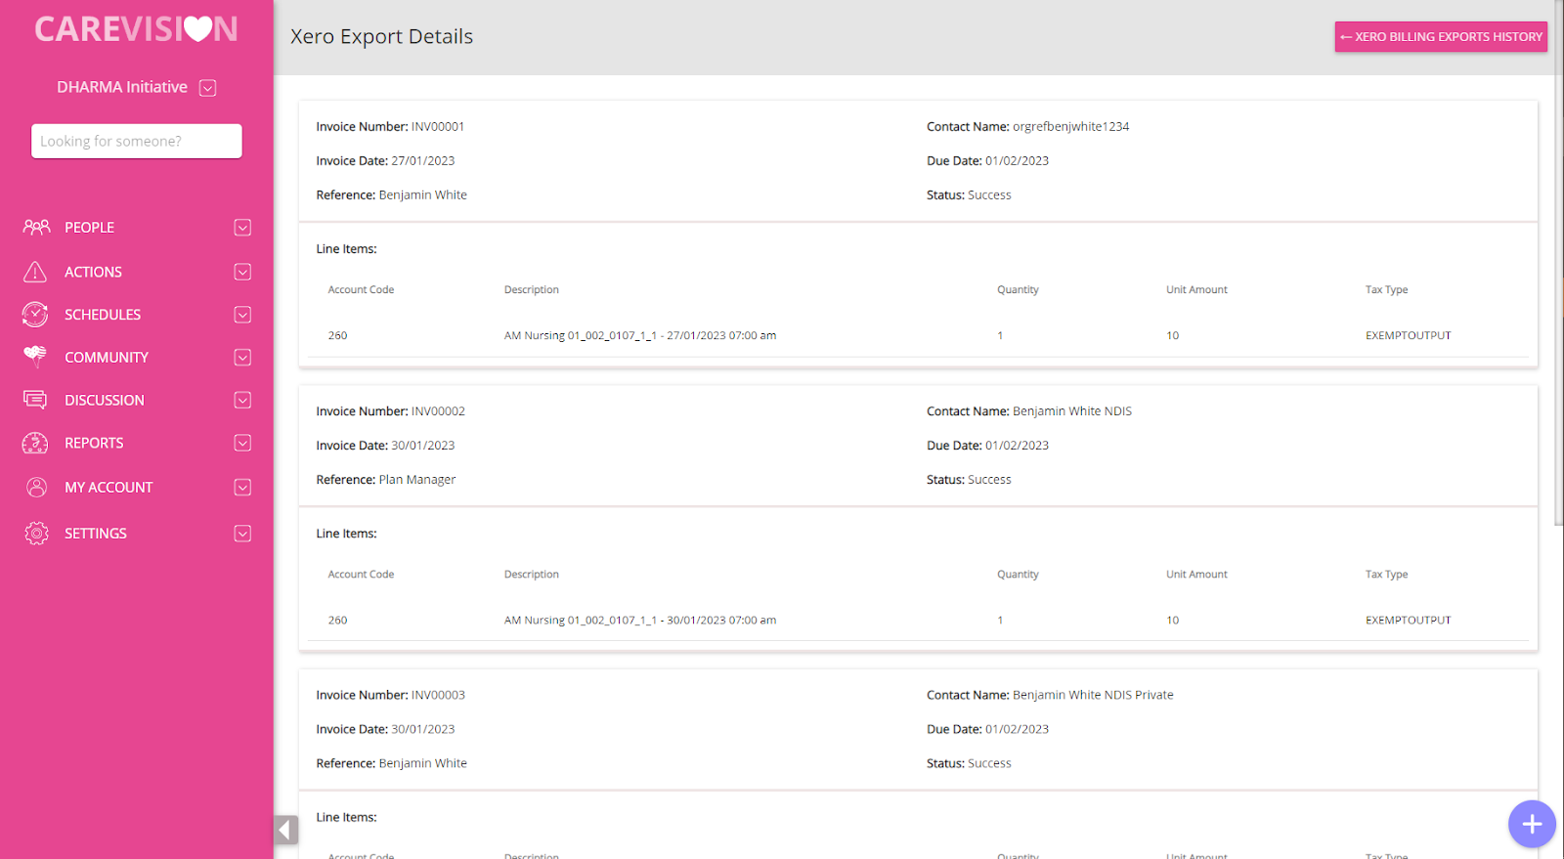Expand the Community menu chevron
This screenshot has height=859, width=1564.
pos(242,357)
